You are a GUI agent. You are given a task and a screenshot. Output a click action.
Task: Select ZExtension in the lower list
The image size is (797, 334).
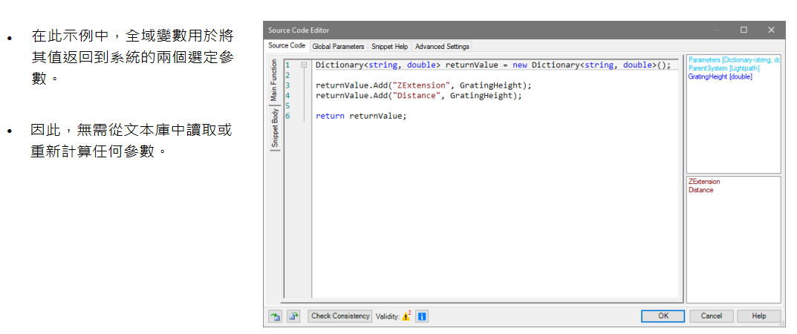point(704,181)
